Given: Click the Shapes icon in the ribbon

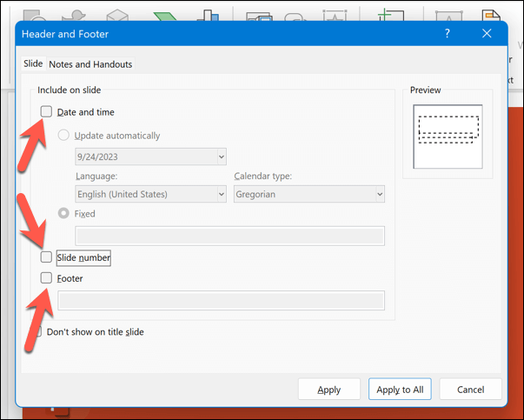Looking at the screenshot, I should 33,12.
